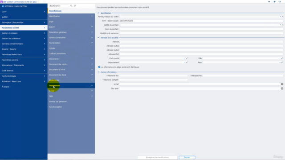Collapse the Autres informations section
This screenshot has height=160, width=285.
point(99,72)
